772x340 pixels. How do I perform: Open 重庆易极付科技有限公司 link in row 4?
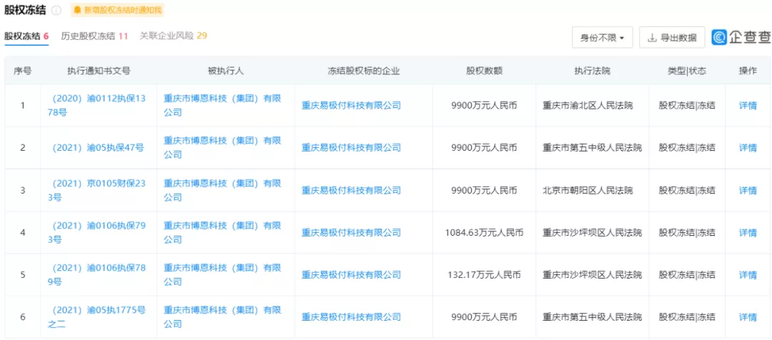click(351, 233)
